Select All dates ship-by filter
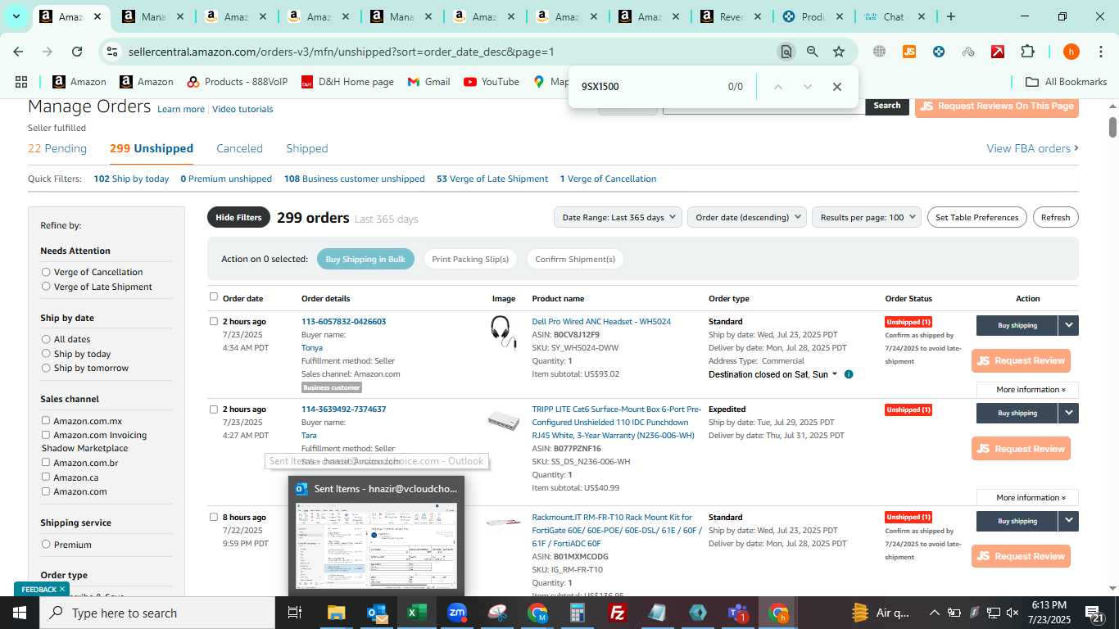This screenshot has height=629, width=1119. [46, 339]
